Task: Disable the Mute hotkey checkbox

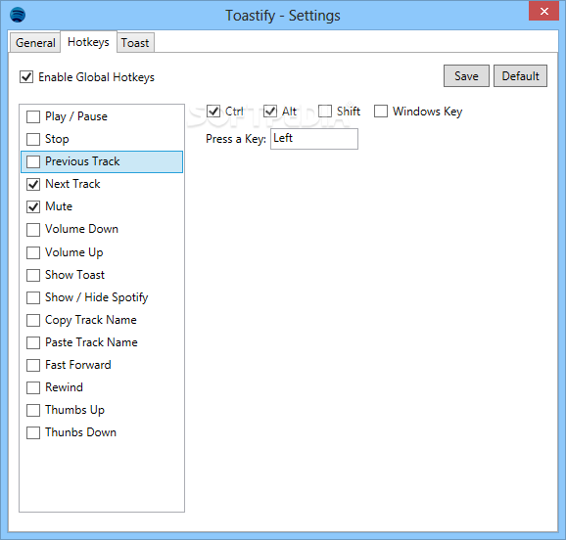Action: 33,206
